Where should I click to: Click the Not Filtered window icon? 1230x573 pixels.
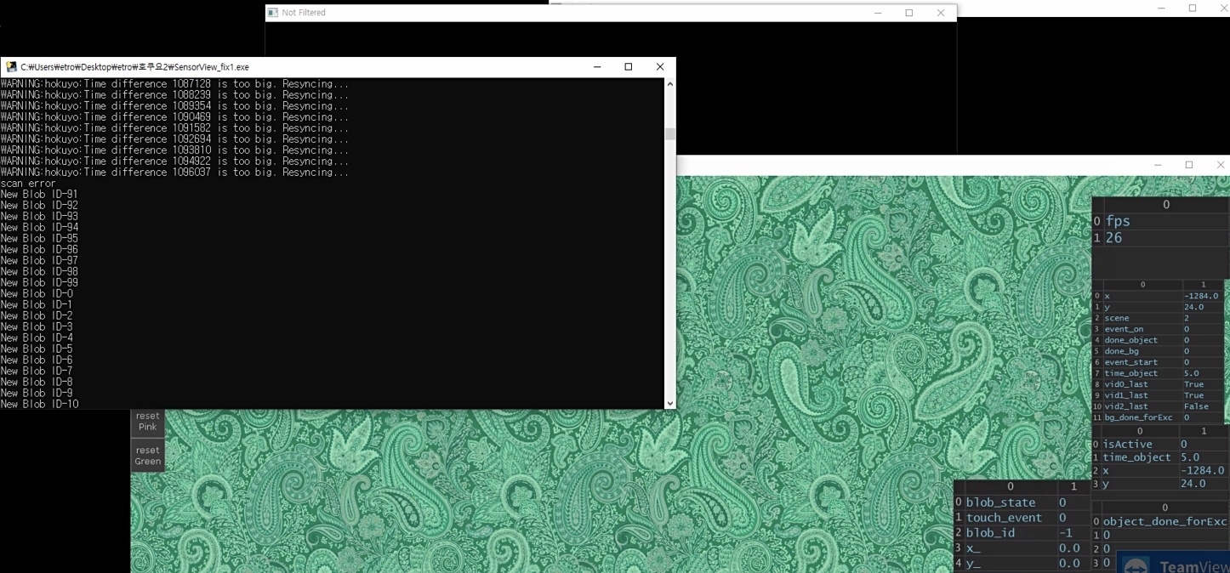272,13
